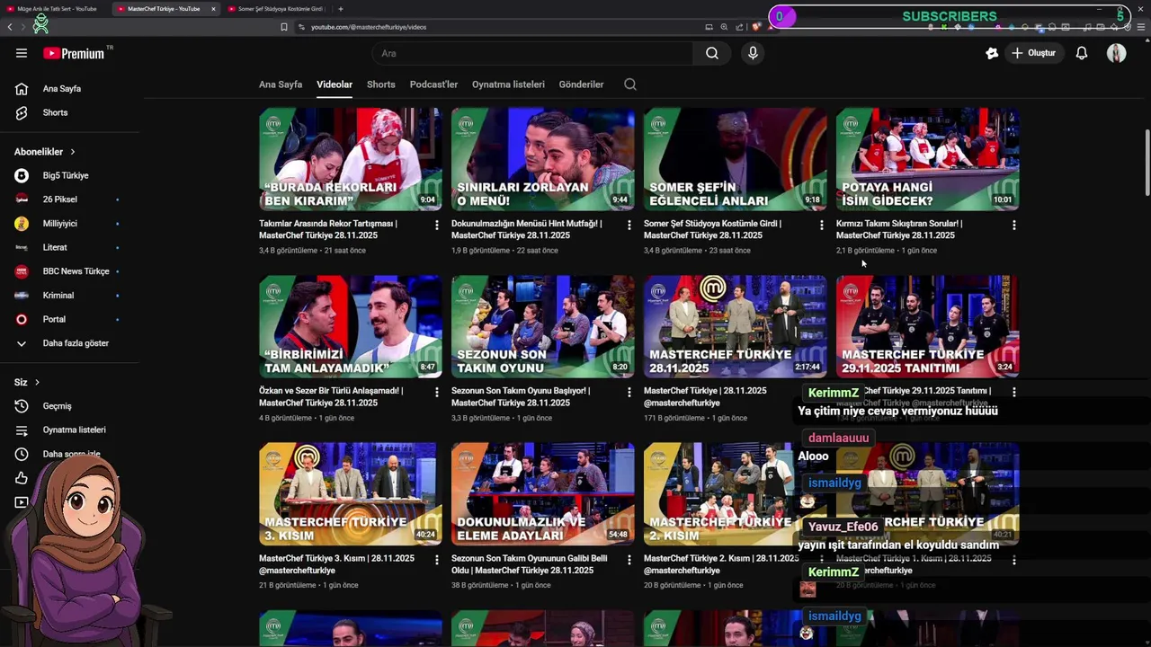The width and height of the screenshot is (1151, 647).
Task: Play thumbnail "Sınırları zorlayan o menü"
Action: [x=543, y=159]
